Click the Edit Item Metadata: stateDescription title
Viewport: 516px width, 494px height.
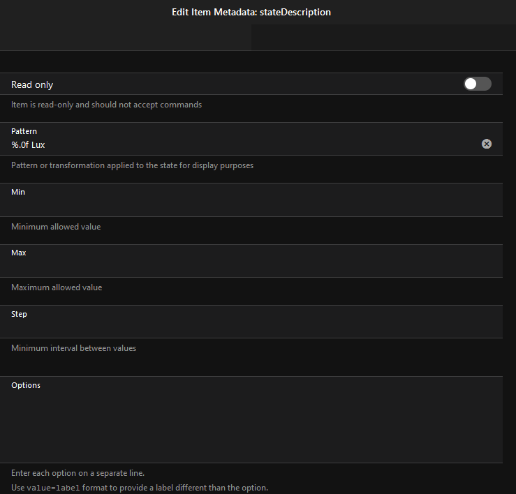pyautogui.click(x=251, y=12)
